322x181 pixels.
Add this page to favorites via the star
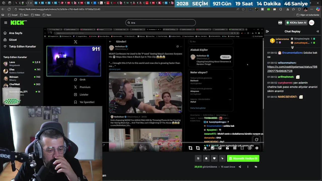click(243, 9)
